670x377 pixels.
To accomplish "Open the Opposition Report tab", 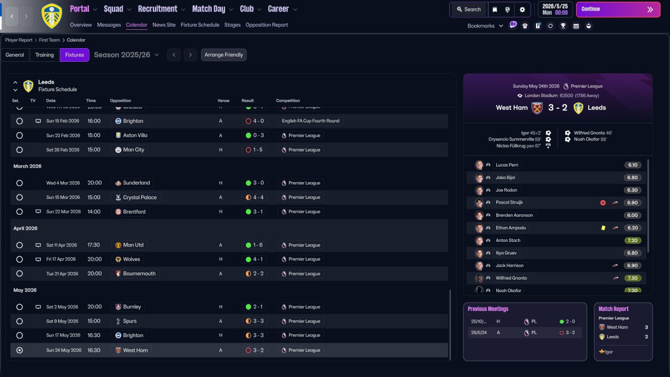I will 266,25.
